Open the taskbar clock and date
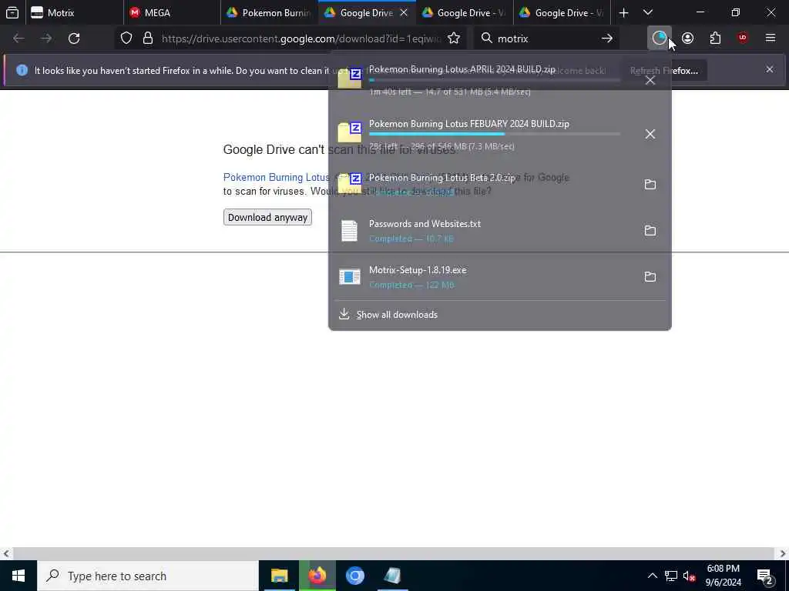 (723, 576)
